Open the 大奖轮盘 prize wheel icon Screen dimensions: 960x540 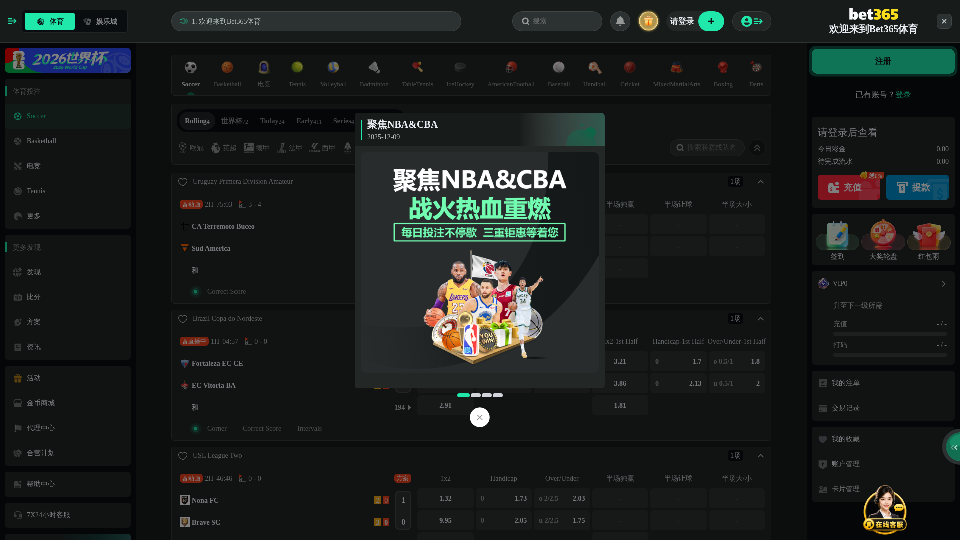[x=883, y=235]
